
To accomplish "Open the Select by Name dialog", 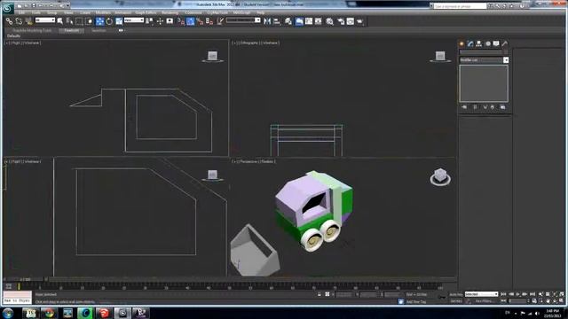I will [69, 21].
